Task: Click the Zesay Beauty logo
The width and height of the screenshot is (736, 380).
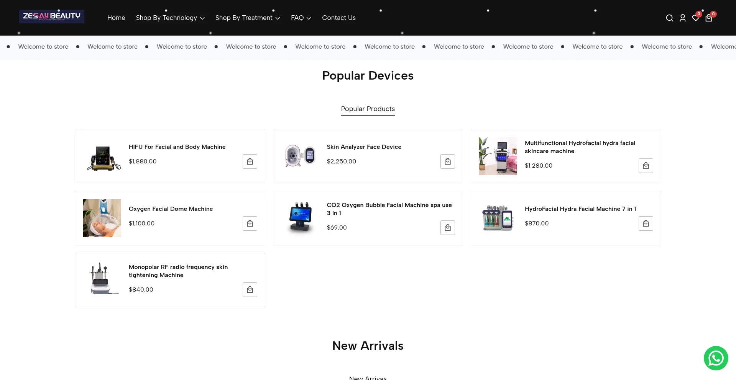Action: pyautogui.click(x=52, y=16)
